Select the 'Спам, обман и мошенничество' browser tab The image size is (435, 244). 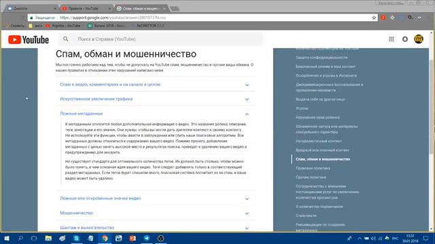(141, 9)
